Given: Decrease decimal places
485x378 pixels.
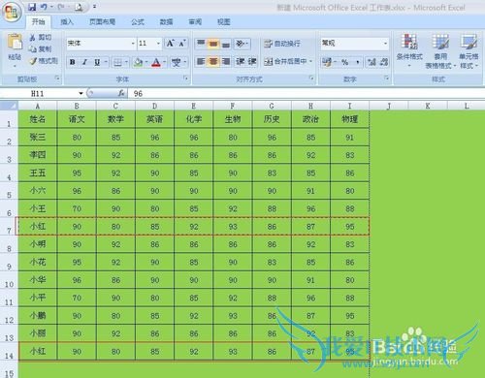Looking at the screenshot, I should click(x=384, y=62).
